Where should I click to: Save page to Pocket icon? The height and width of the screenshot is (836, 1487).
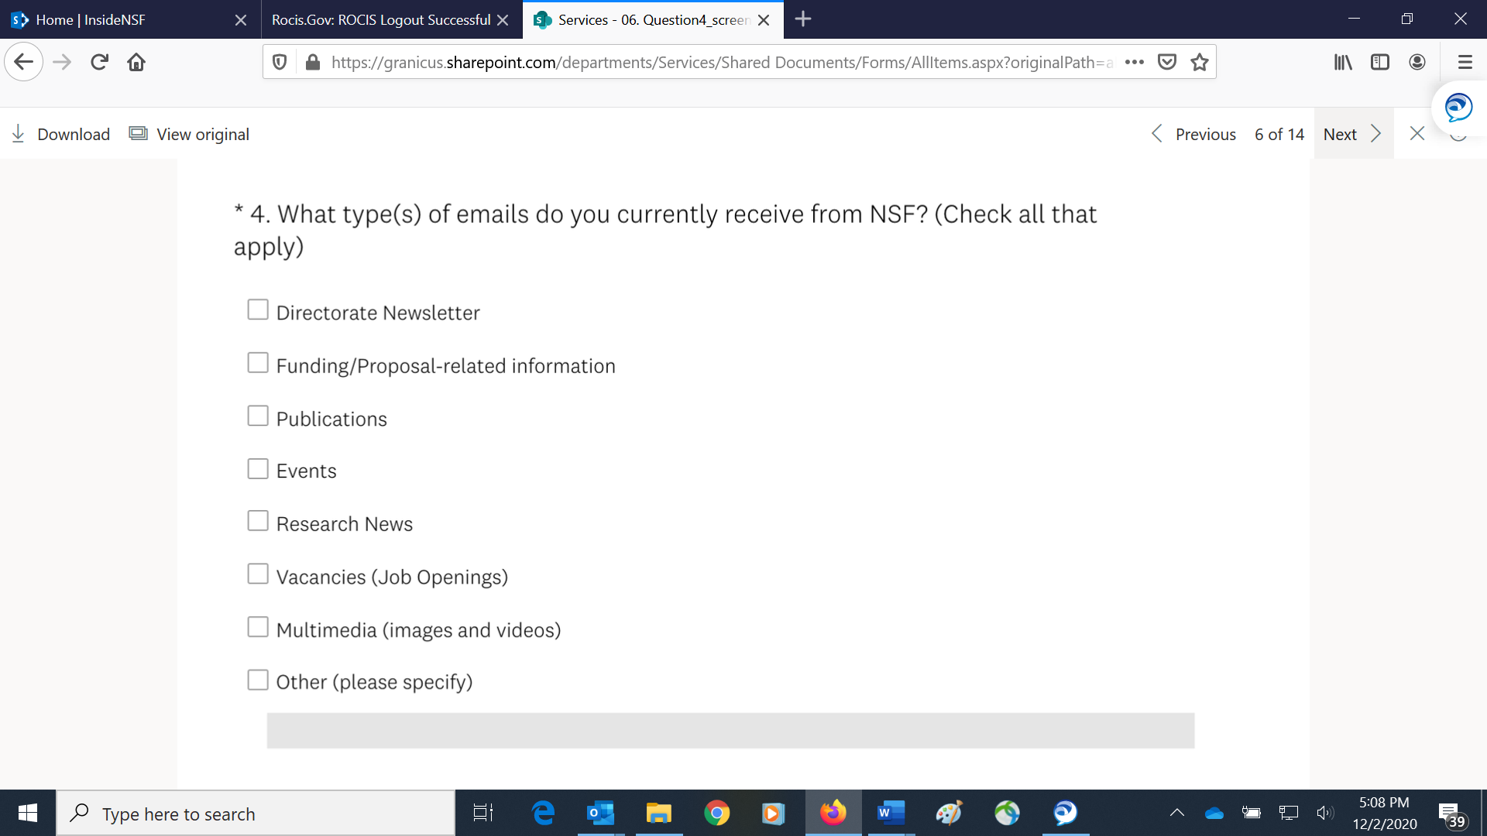click(x=1167, y=62)
